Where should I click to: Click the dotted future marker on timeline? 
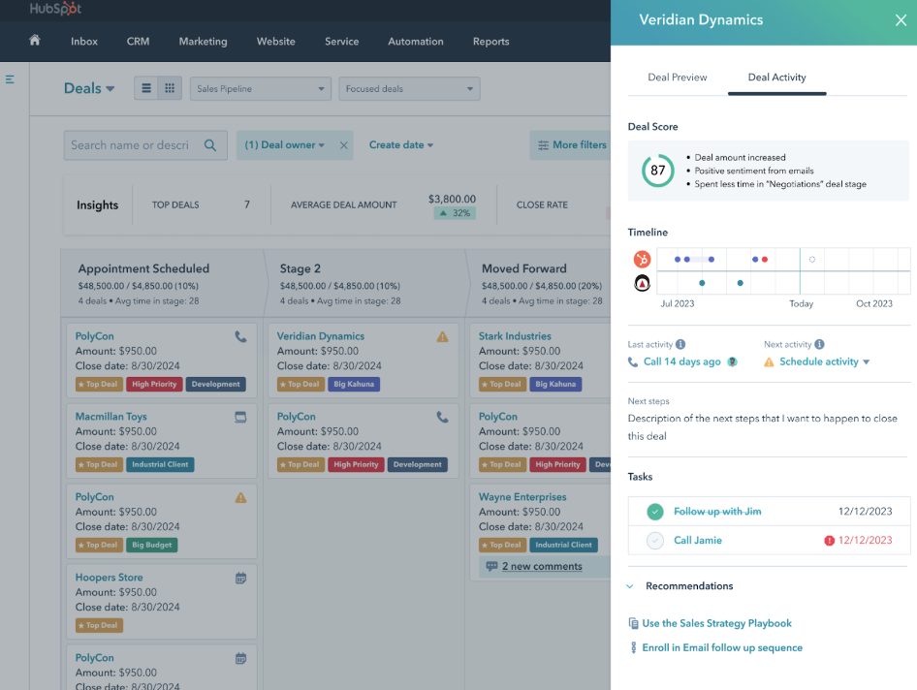coord(811,259)
